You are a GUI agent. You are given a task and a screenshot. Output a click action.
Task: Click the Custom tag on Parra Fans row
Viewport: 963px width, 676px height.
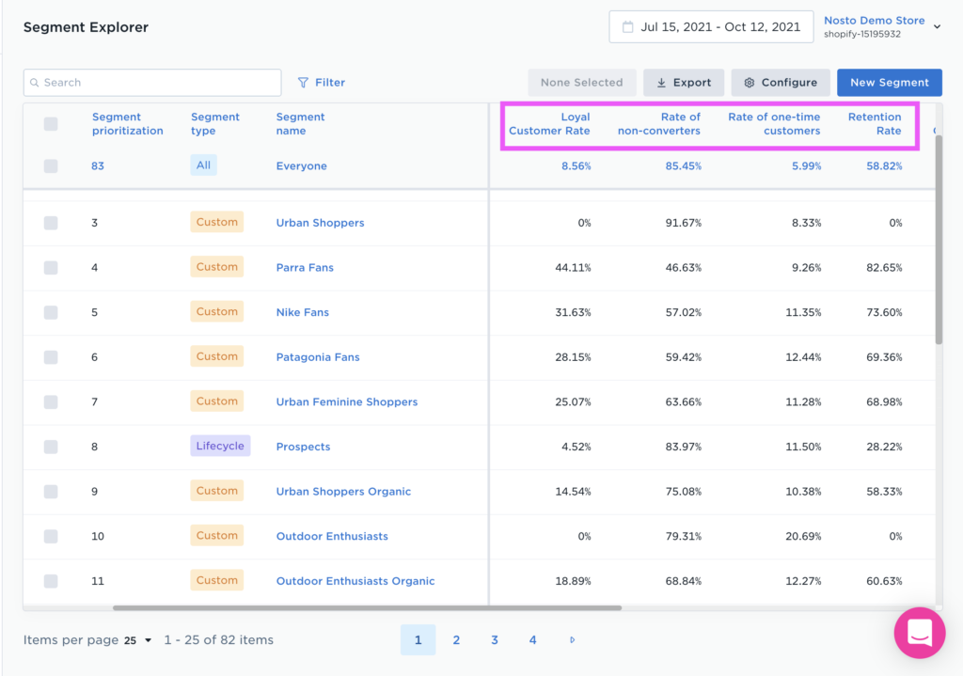pos(217,267)
